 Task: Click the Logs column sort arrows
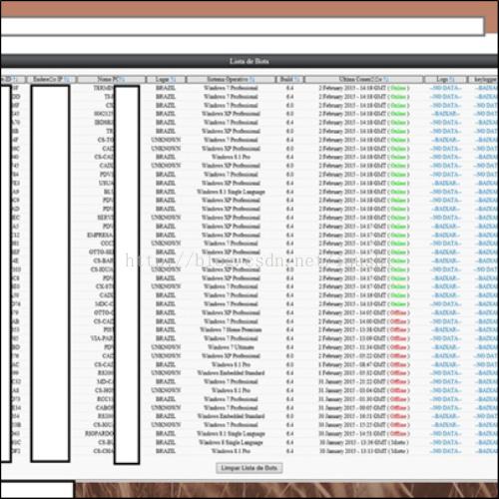coord(451,79)
